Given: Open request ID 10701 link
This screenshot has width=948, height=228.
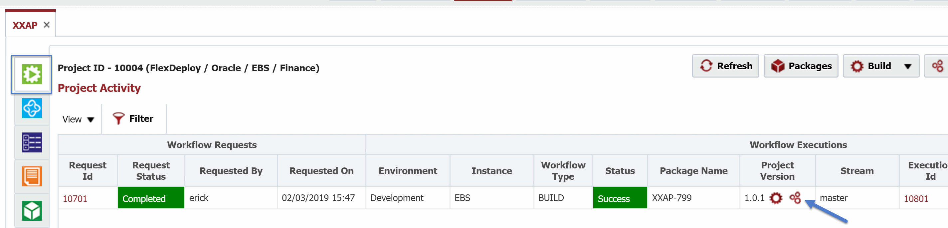Looking at the screenshot, I should click(75, 199).
